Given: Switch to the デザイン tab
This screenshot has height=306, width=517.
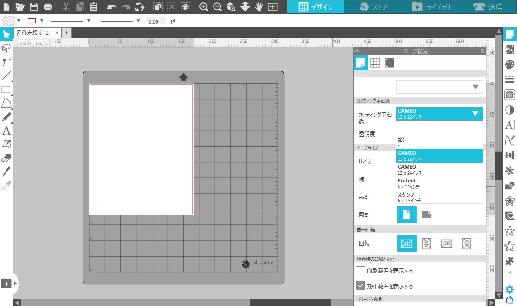Looking at the screenshot, I should tap(315, 7).
